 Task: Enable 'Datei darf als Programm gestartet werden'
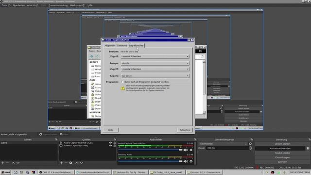[x=122, y=82]
